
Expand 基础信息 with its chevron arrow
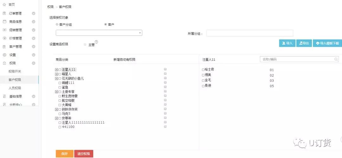[34, 96]
